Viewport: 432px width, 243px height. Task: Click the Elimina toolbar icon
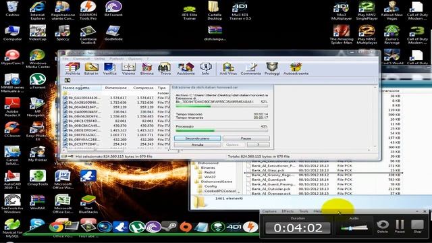[147, 69]
